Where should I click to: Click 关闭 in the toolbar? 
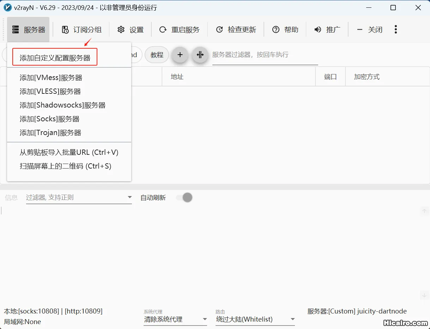[370, 30]
